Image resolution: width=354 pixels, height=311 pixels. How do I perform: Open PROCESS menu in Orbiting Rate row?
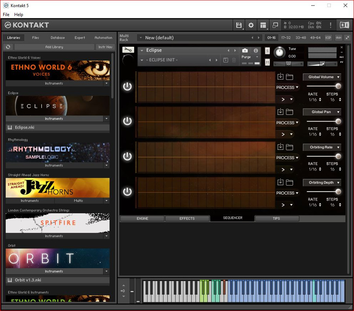click(x=287, y=158)
